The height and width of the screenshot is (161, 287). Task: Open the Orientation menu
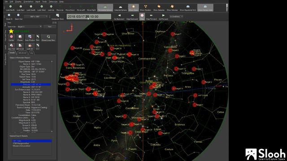point(28,2)
